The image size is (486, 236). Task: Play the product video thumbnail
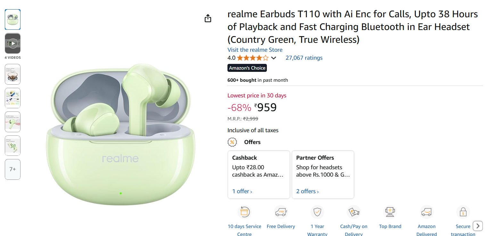[12, 43]
